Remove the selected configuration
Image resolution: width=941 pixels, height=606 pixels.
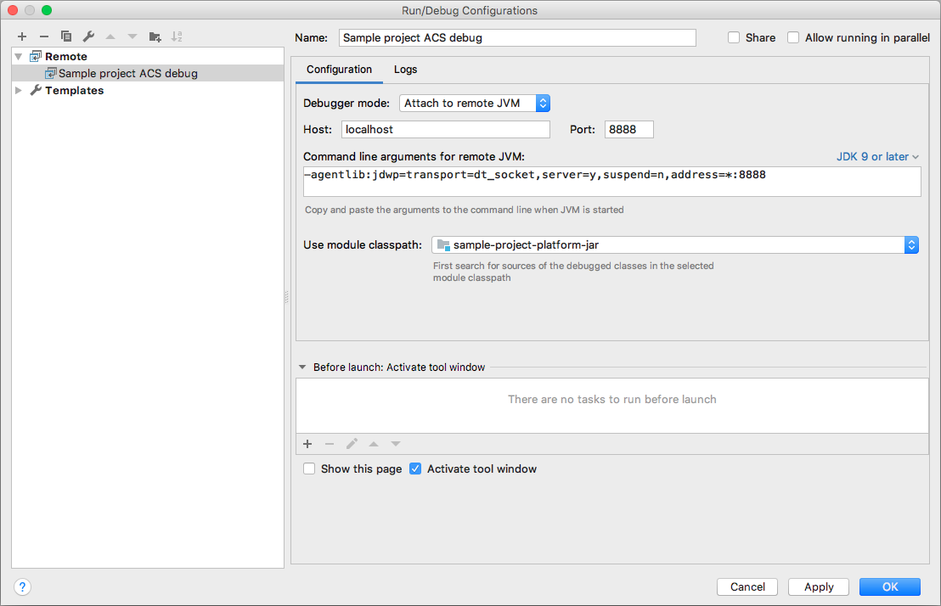pos(43,36)
